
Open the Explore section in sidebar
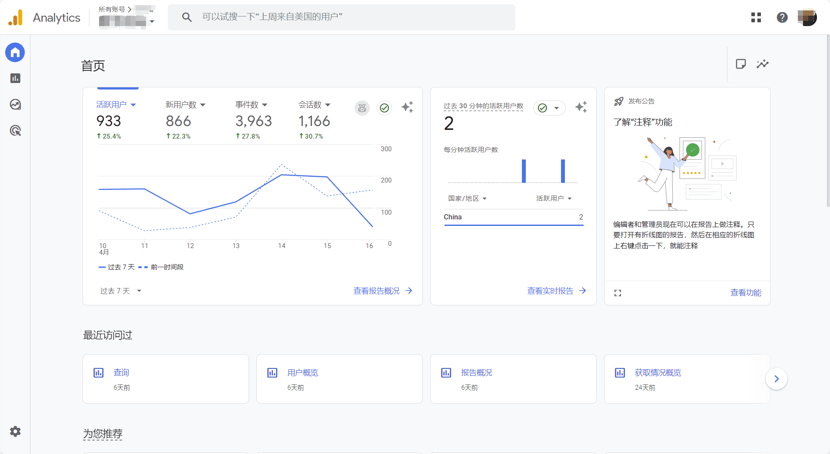[15, 104]
